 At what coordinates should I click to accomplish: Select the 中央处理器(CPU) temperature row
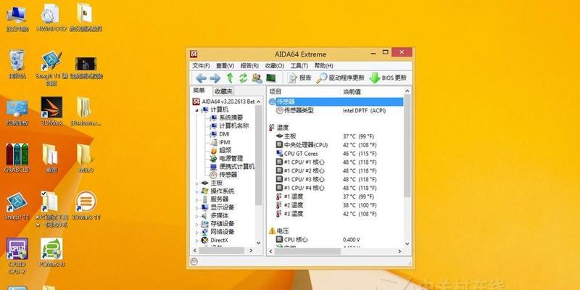tap(336, 144)
